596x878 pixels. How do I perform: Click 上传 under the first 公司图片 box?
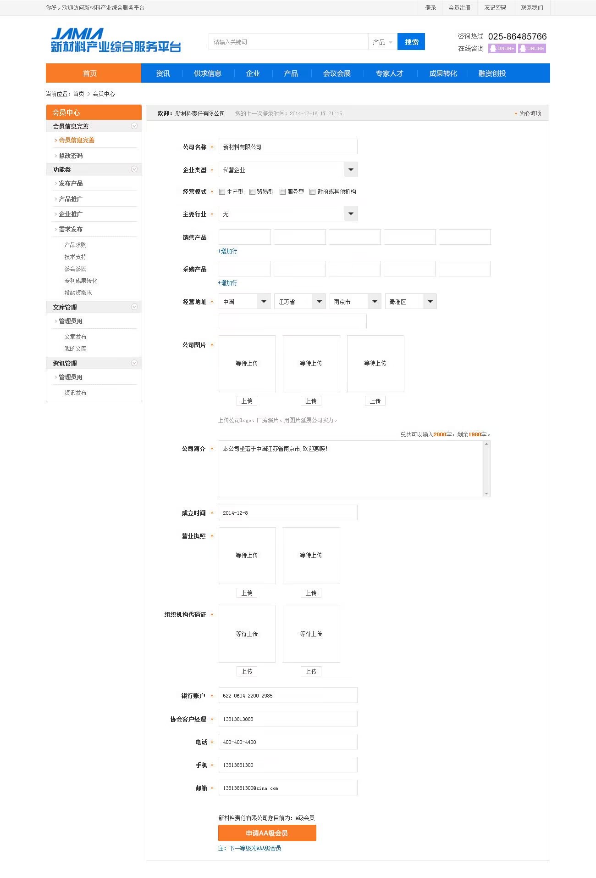[x=247, y=401]
